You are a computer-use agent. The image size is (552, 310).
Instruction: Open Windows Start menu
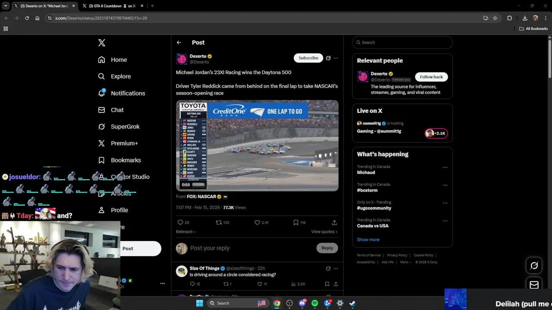coord(199,303)
